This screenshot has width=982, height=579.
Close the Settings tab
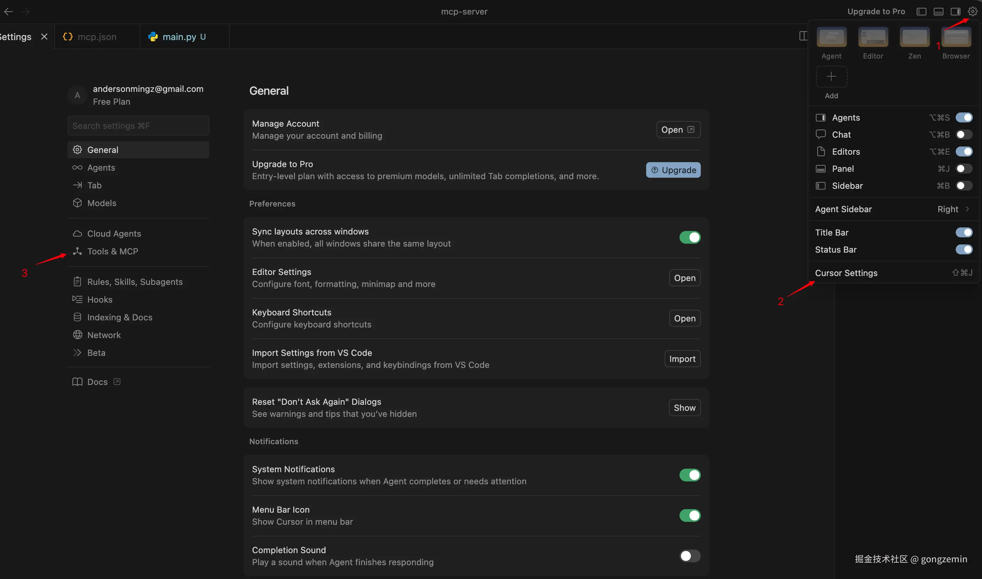click(x=44, y=37)
